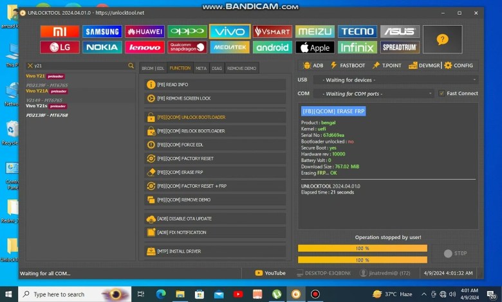This screenshot has height=302, width=502.
Task: Run [ADB] DISABLE OTA UPDATE
Action: (215, 218)
